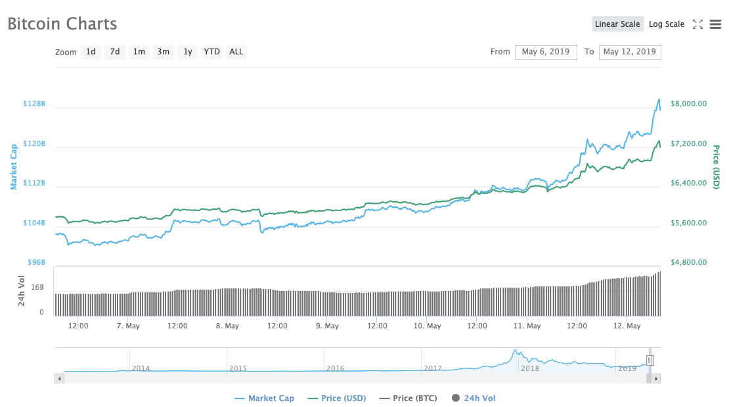Click 2017 in the navigator timeline

[x=433, y=368]
